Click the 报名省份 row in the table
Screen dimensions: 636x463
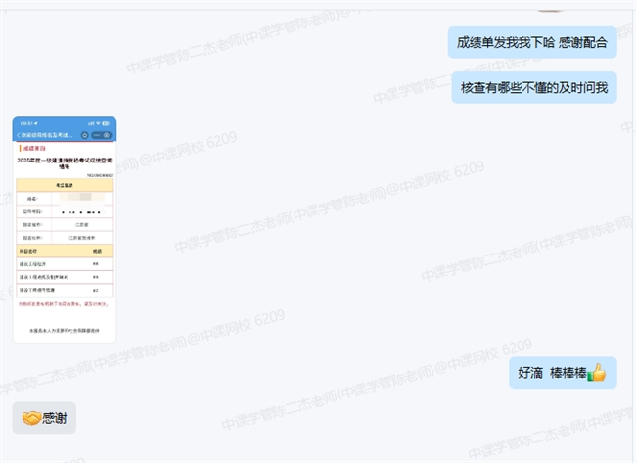click(65, 223)
